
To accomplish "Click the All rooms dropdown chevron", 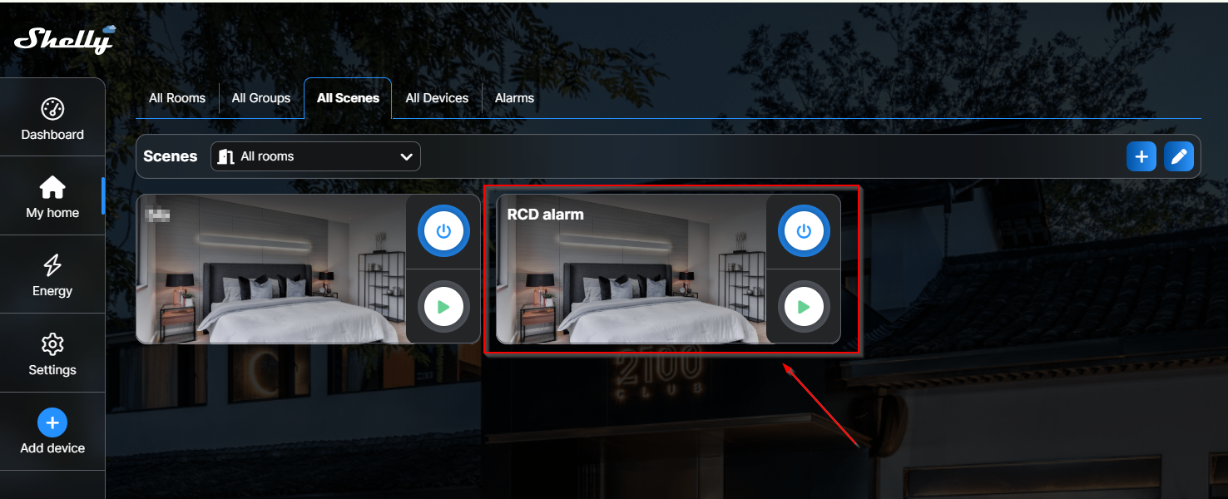I will (x=406, y=156).
